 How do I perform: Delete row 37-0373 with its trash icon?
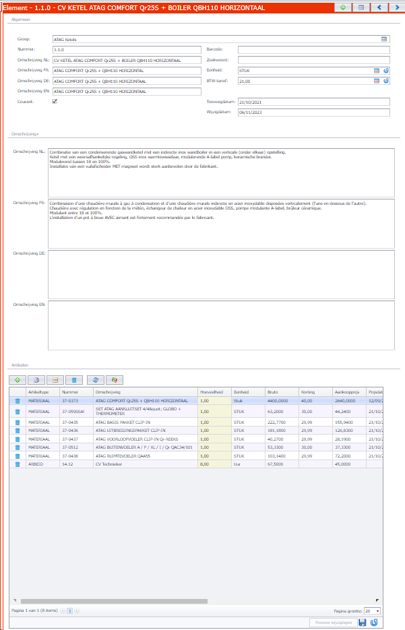[18, 401]
